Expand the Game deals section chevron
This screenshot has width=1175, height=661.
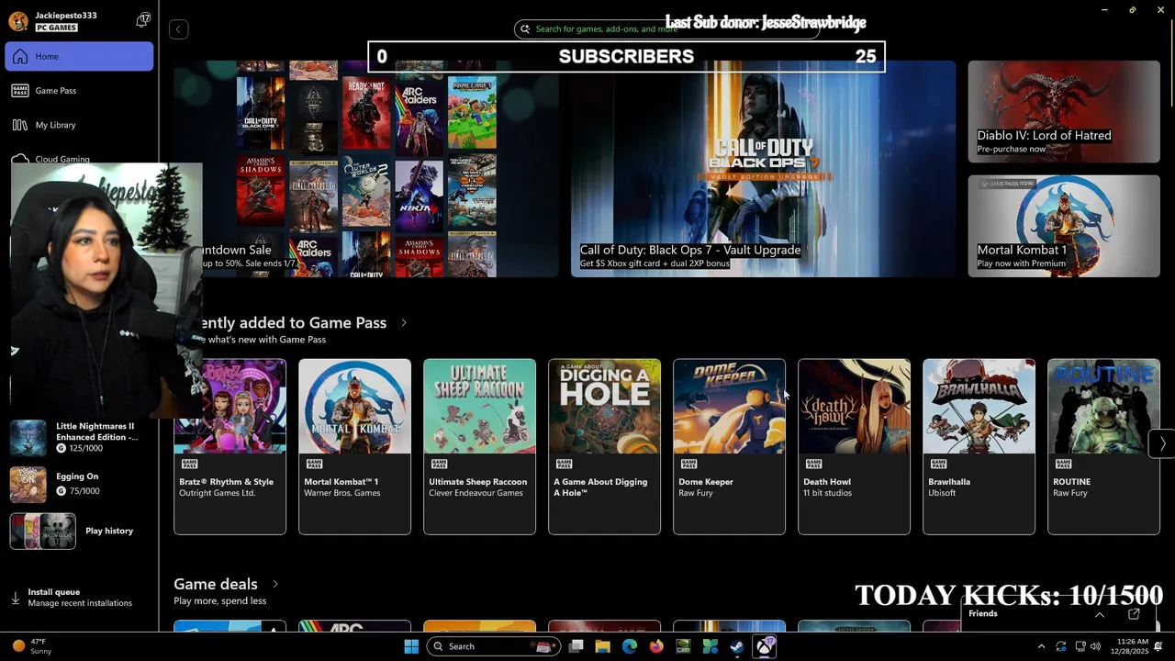tap(274, 584)
